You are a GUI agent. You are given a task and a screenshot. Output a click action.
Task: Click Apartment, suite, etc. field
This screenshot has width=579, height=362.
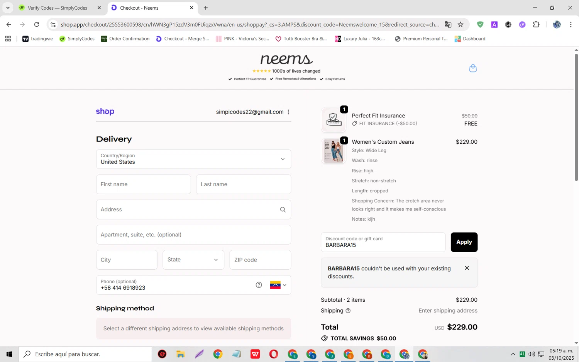tap(193, 235)
